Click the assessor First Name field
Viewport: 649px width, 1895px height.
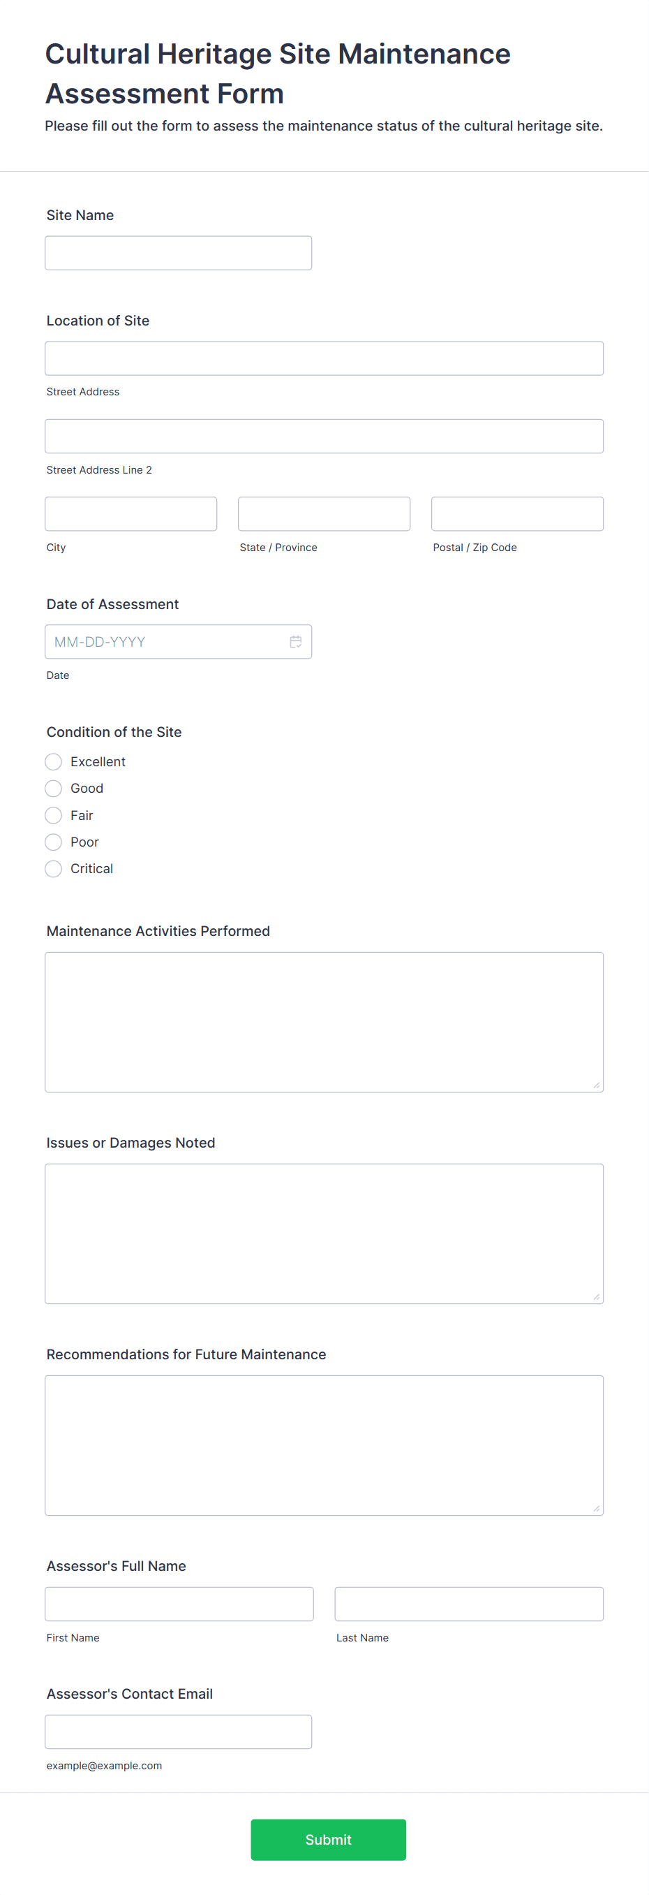[x=179, y=1604]
